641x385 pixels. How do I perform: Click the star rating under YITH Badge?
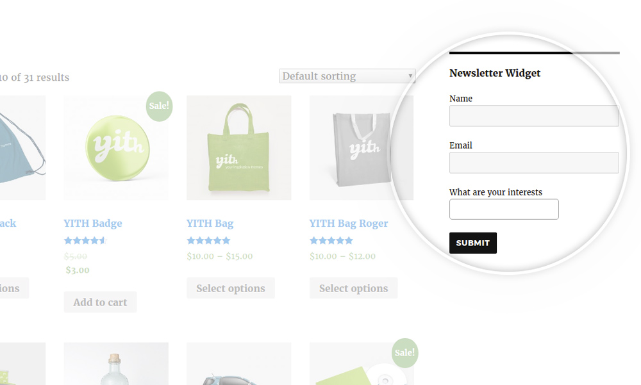[85, 240]
